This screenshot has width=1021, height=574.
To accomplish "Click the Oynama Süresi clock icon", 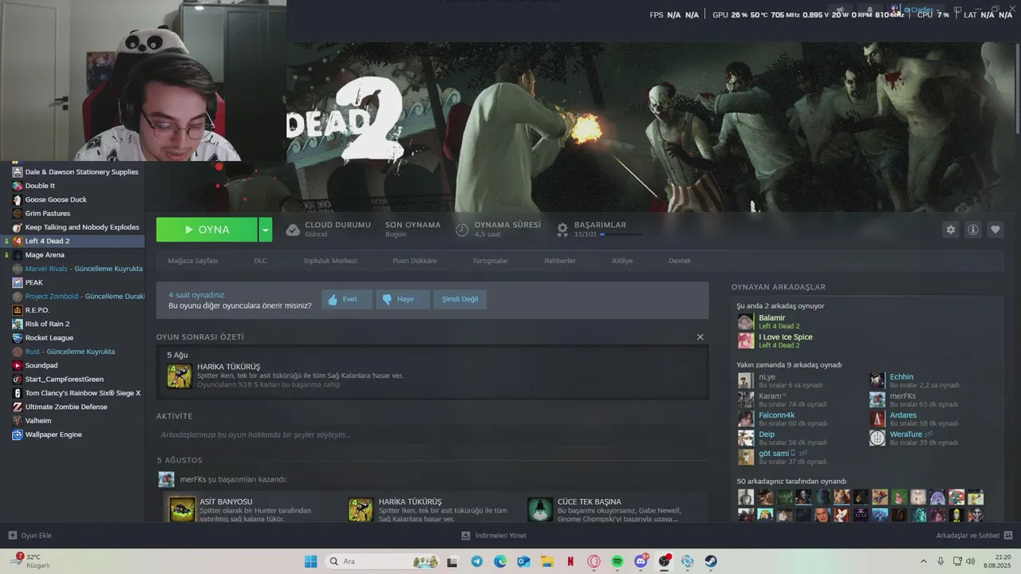I will click(x=462, y=230).
